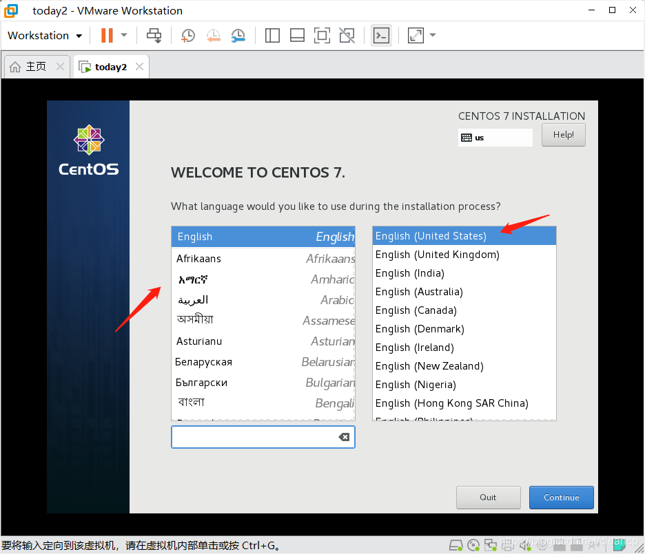Choose English (Denmark) locale
The image size is (645, 554).
click(464, 329)
